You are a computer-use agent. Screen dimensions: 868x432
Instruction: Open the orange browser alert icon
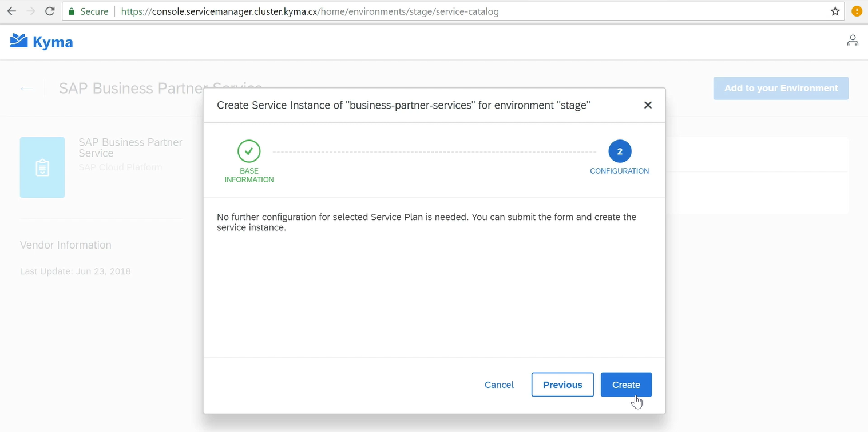click(857, 11)
